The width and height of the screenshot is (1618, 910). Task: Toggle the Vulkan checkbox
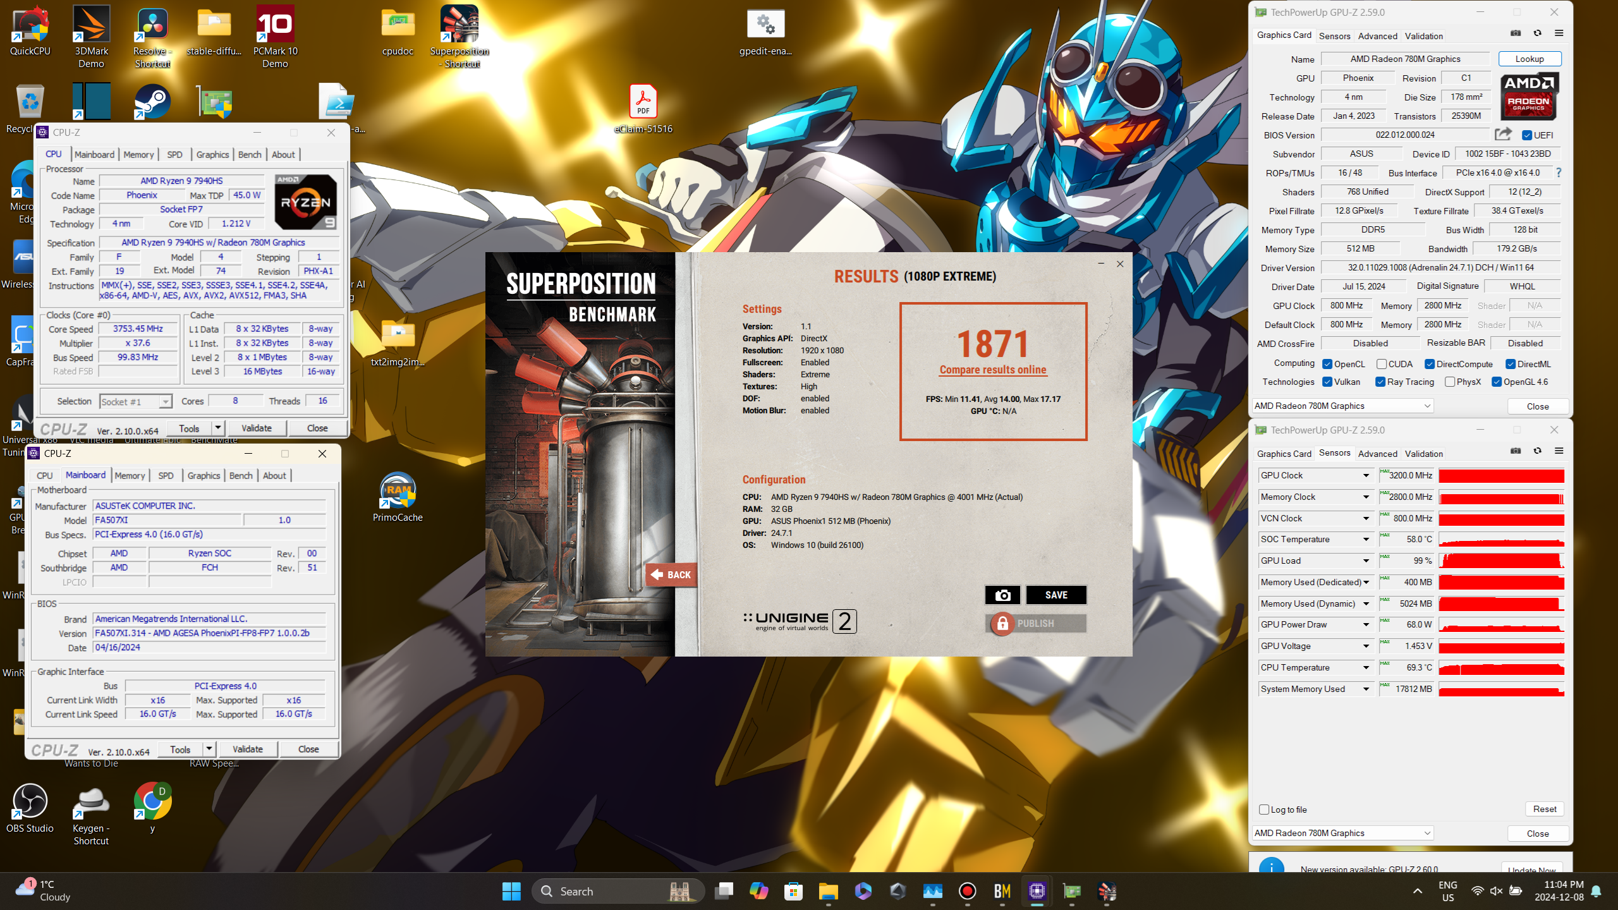click(x=1328, y=382)
